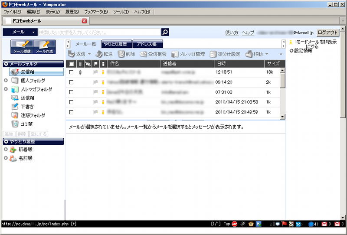Click the blue B+ bookmark icon in status bar

(x=259, y=224)
